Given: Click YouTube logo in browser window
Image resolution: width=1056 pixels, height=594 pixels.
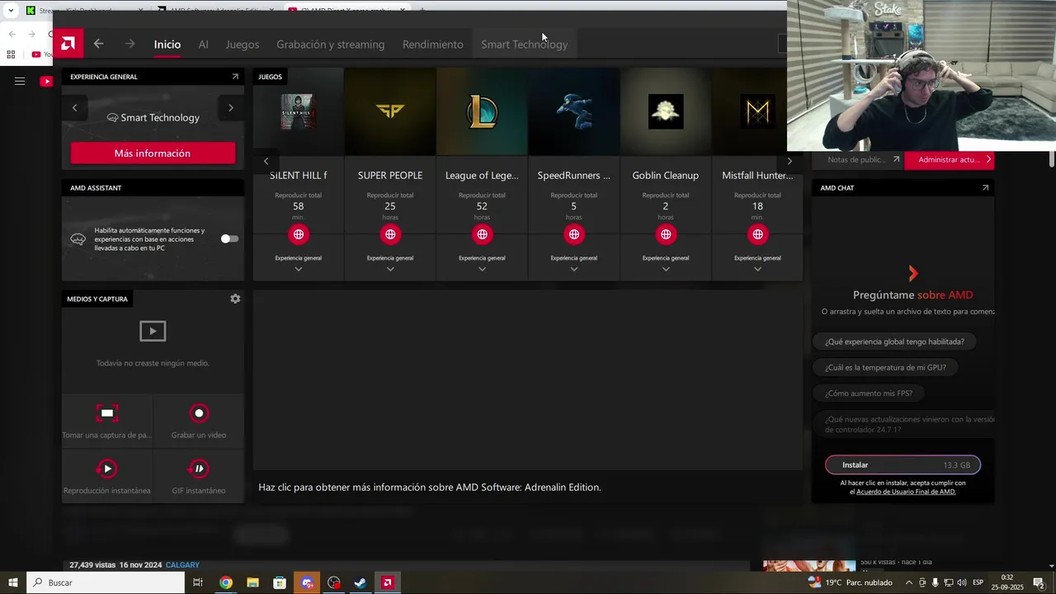Looking at the screenshot, I should [46, 81].
